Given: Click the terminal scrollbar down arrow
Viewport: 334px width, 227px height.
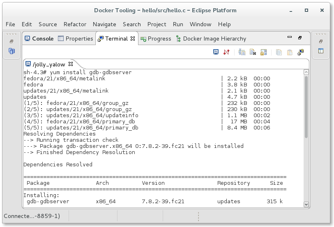Looking at the screenshot, I should tap(306, 204).
